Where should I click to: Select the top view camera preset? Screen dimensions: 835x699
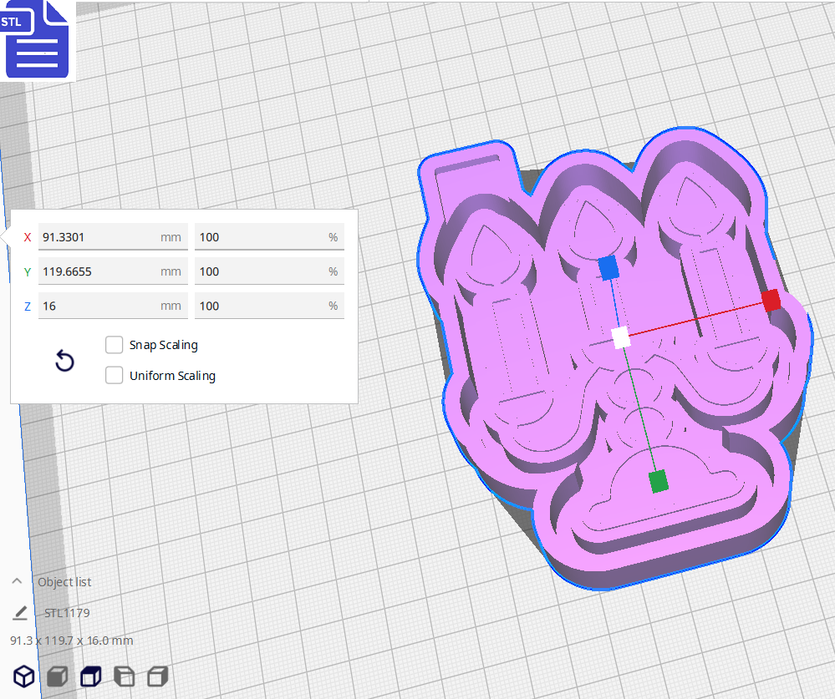pos(90,676)
